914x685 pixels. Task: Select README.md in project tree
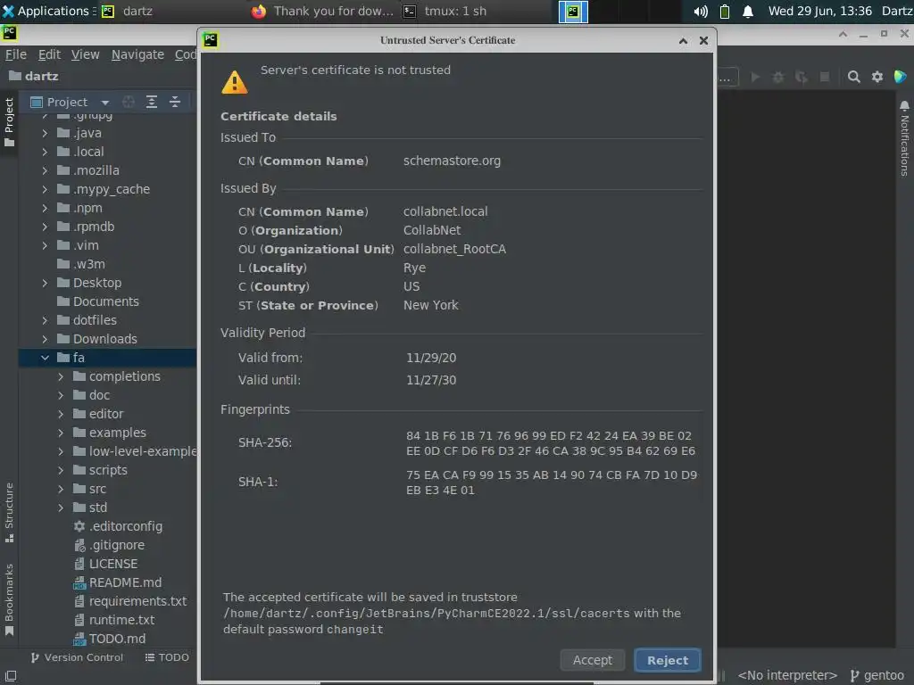(x=117, y=582)
